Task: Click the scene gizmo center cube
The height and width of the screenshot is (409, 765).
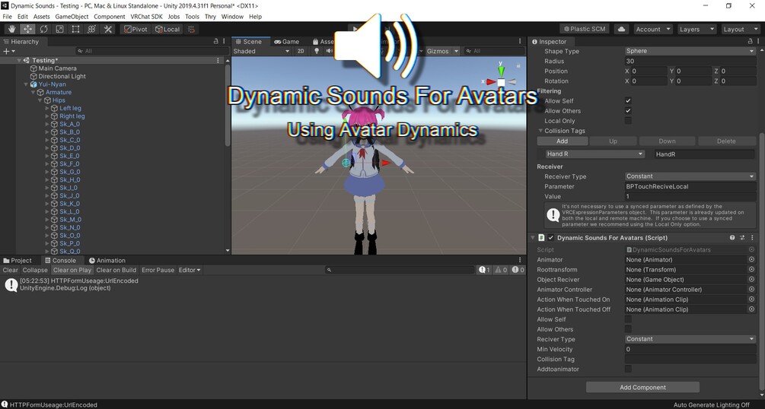Action: point(501,82)
